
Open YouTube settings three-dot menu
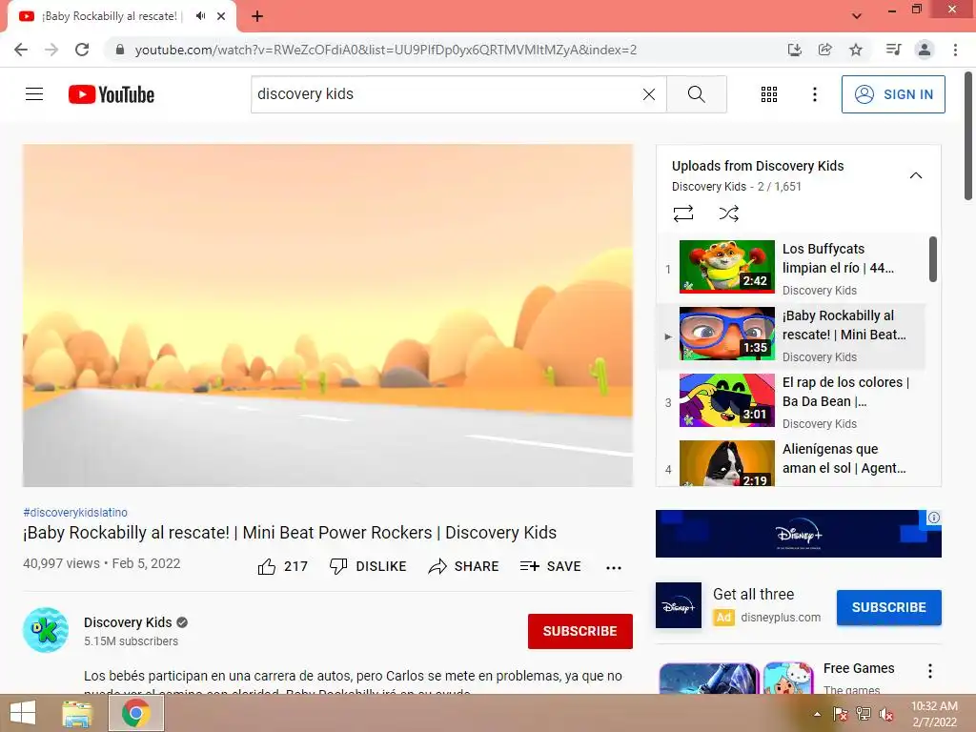[x=815, y=94]
